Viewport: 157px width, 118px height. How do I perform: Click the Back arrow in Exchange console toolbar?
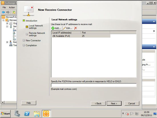pos(3,12)
